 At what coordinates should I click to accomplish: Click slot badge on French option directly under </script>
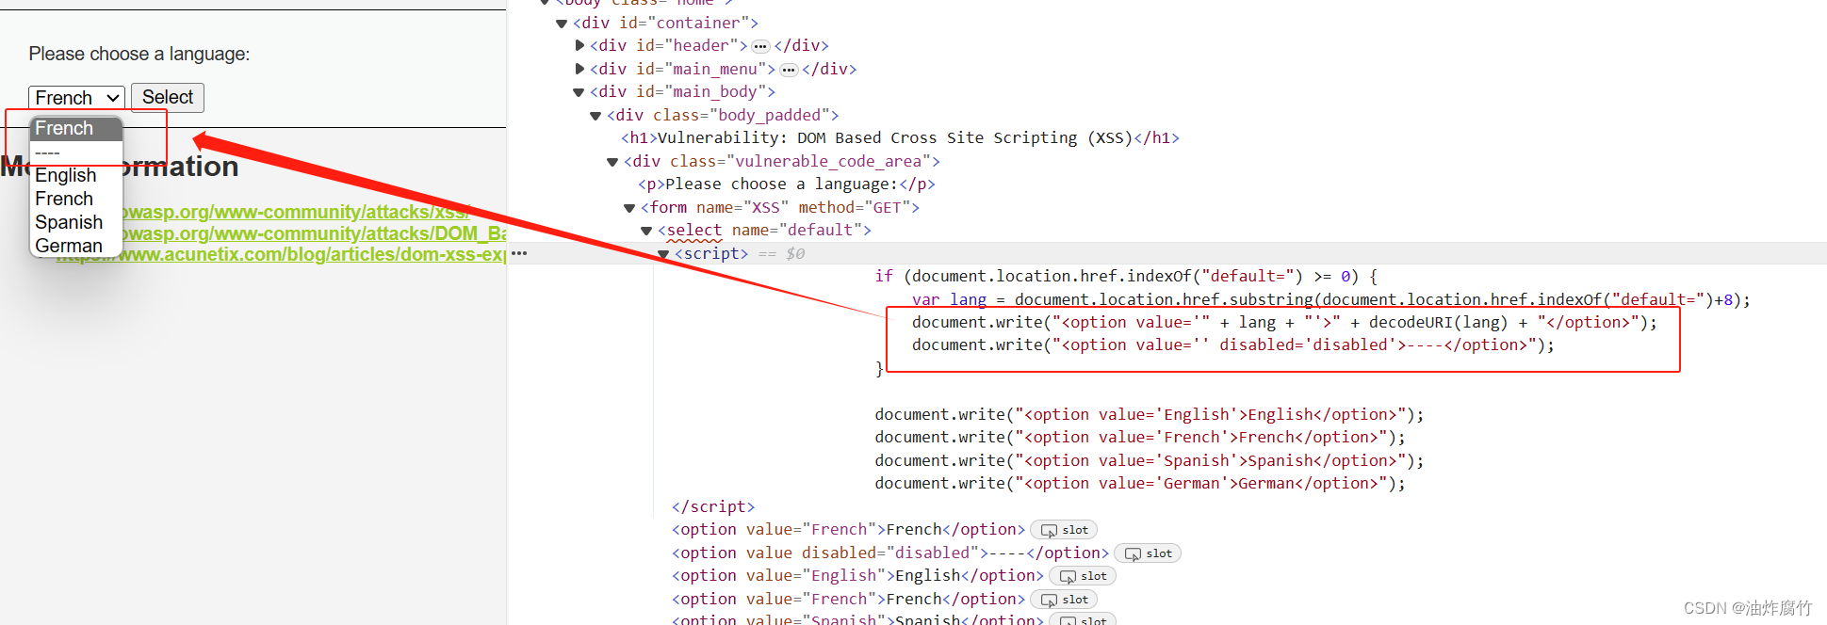tap(1064, 530)
